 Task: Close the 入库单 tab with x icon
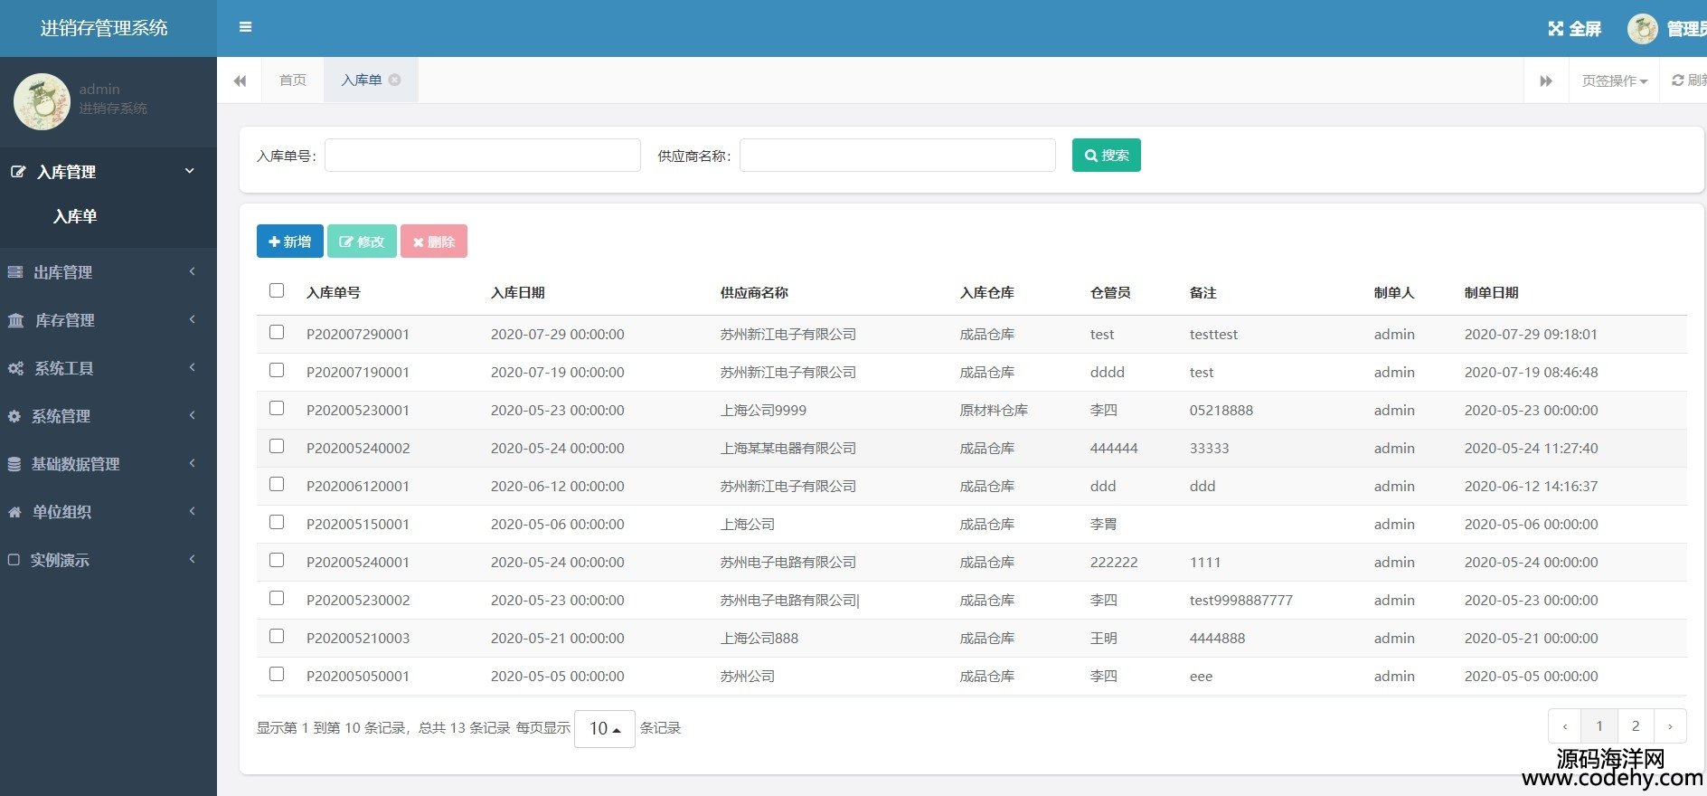click(394, 80)
